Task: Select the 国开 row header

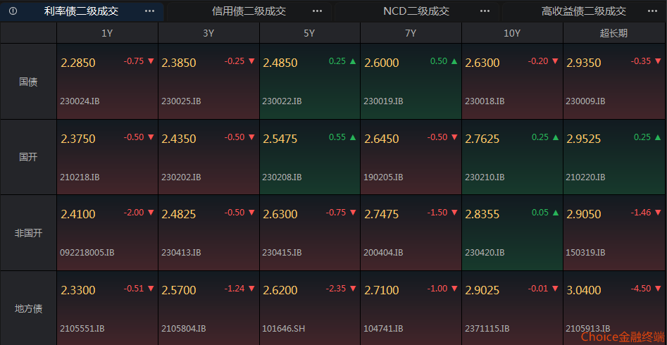Action: click(x=28, y=157)
